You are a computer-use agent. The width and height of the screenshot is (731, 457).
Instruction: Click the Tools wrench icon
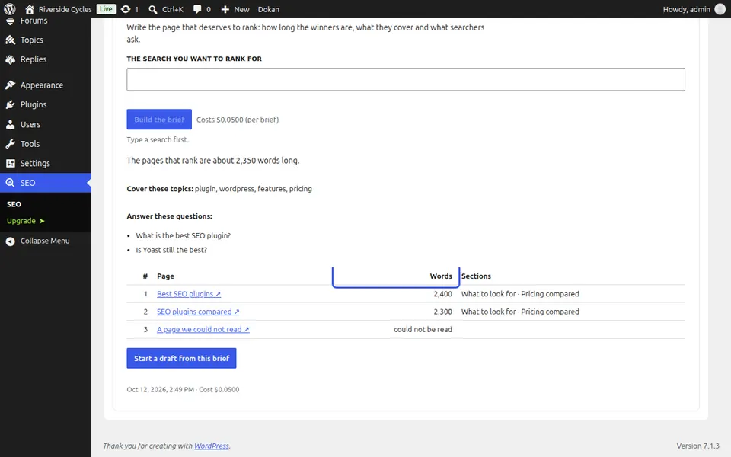pyautogui.click(x=10, y=144)
